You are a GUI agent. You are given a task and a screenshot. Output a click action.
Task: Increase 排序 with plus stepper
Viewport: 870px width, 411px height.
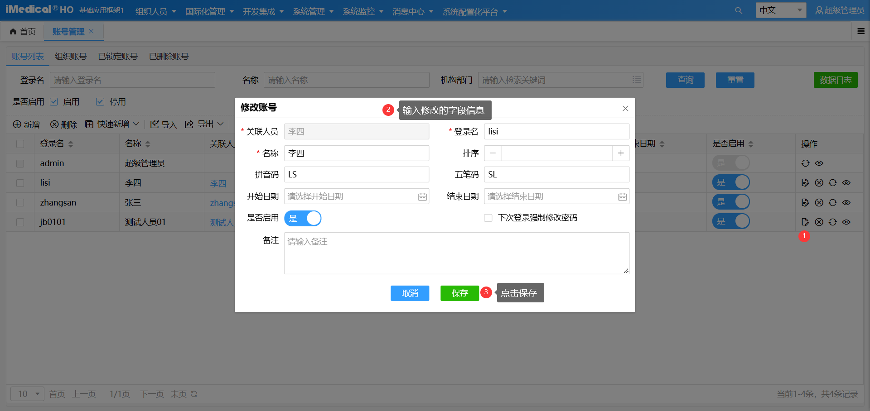pyautogui.click(x=621, y=153)
